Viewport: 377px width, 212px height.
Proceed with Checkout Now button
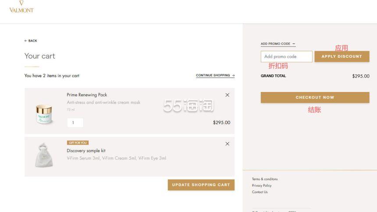(x=315, y=97)
